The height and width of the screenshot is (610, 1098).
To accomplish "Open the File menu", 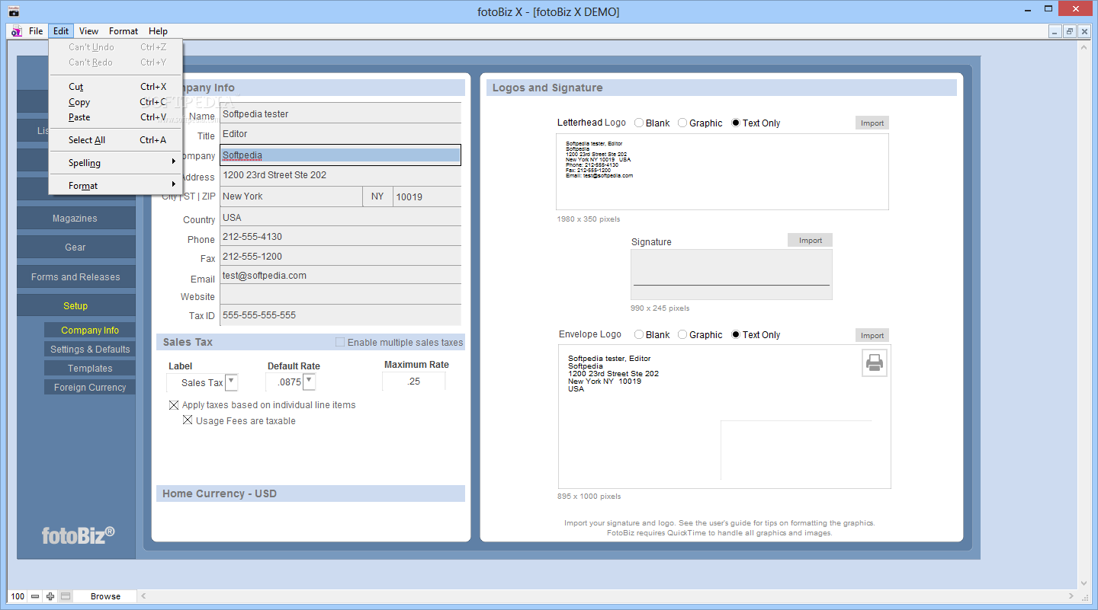I will (x=36, y=31).
